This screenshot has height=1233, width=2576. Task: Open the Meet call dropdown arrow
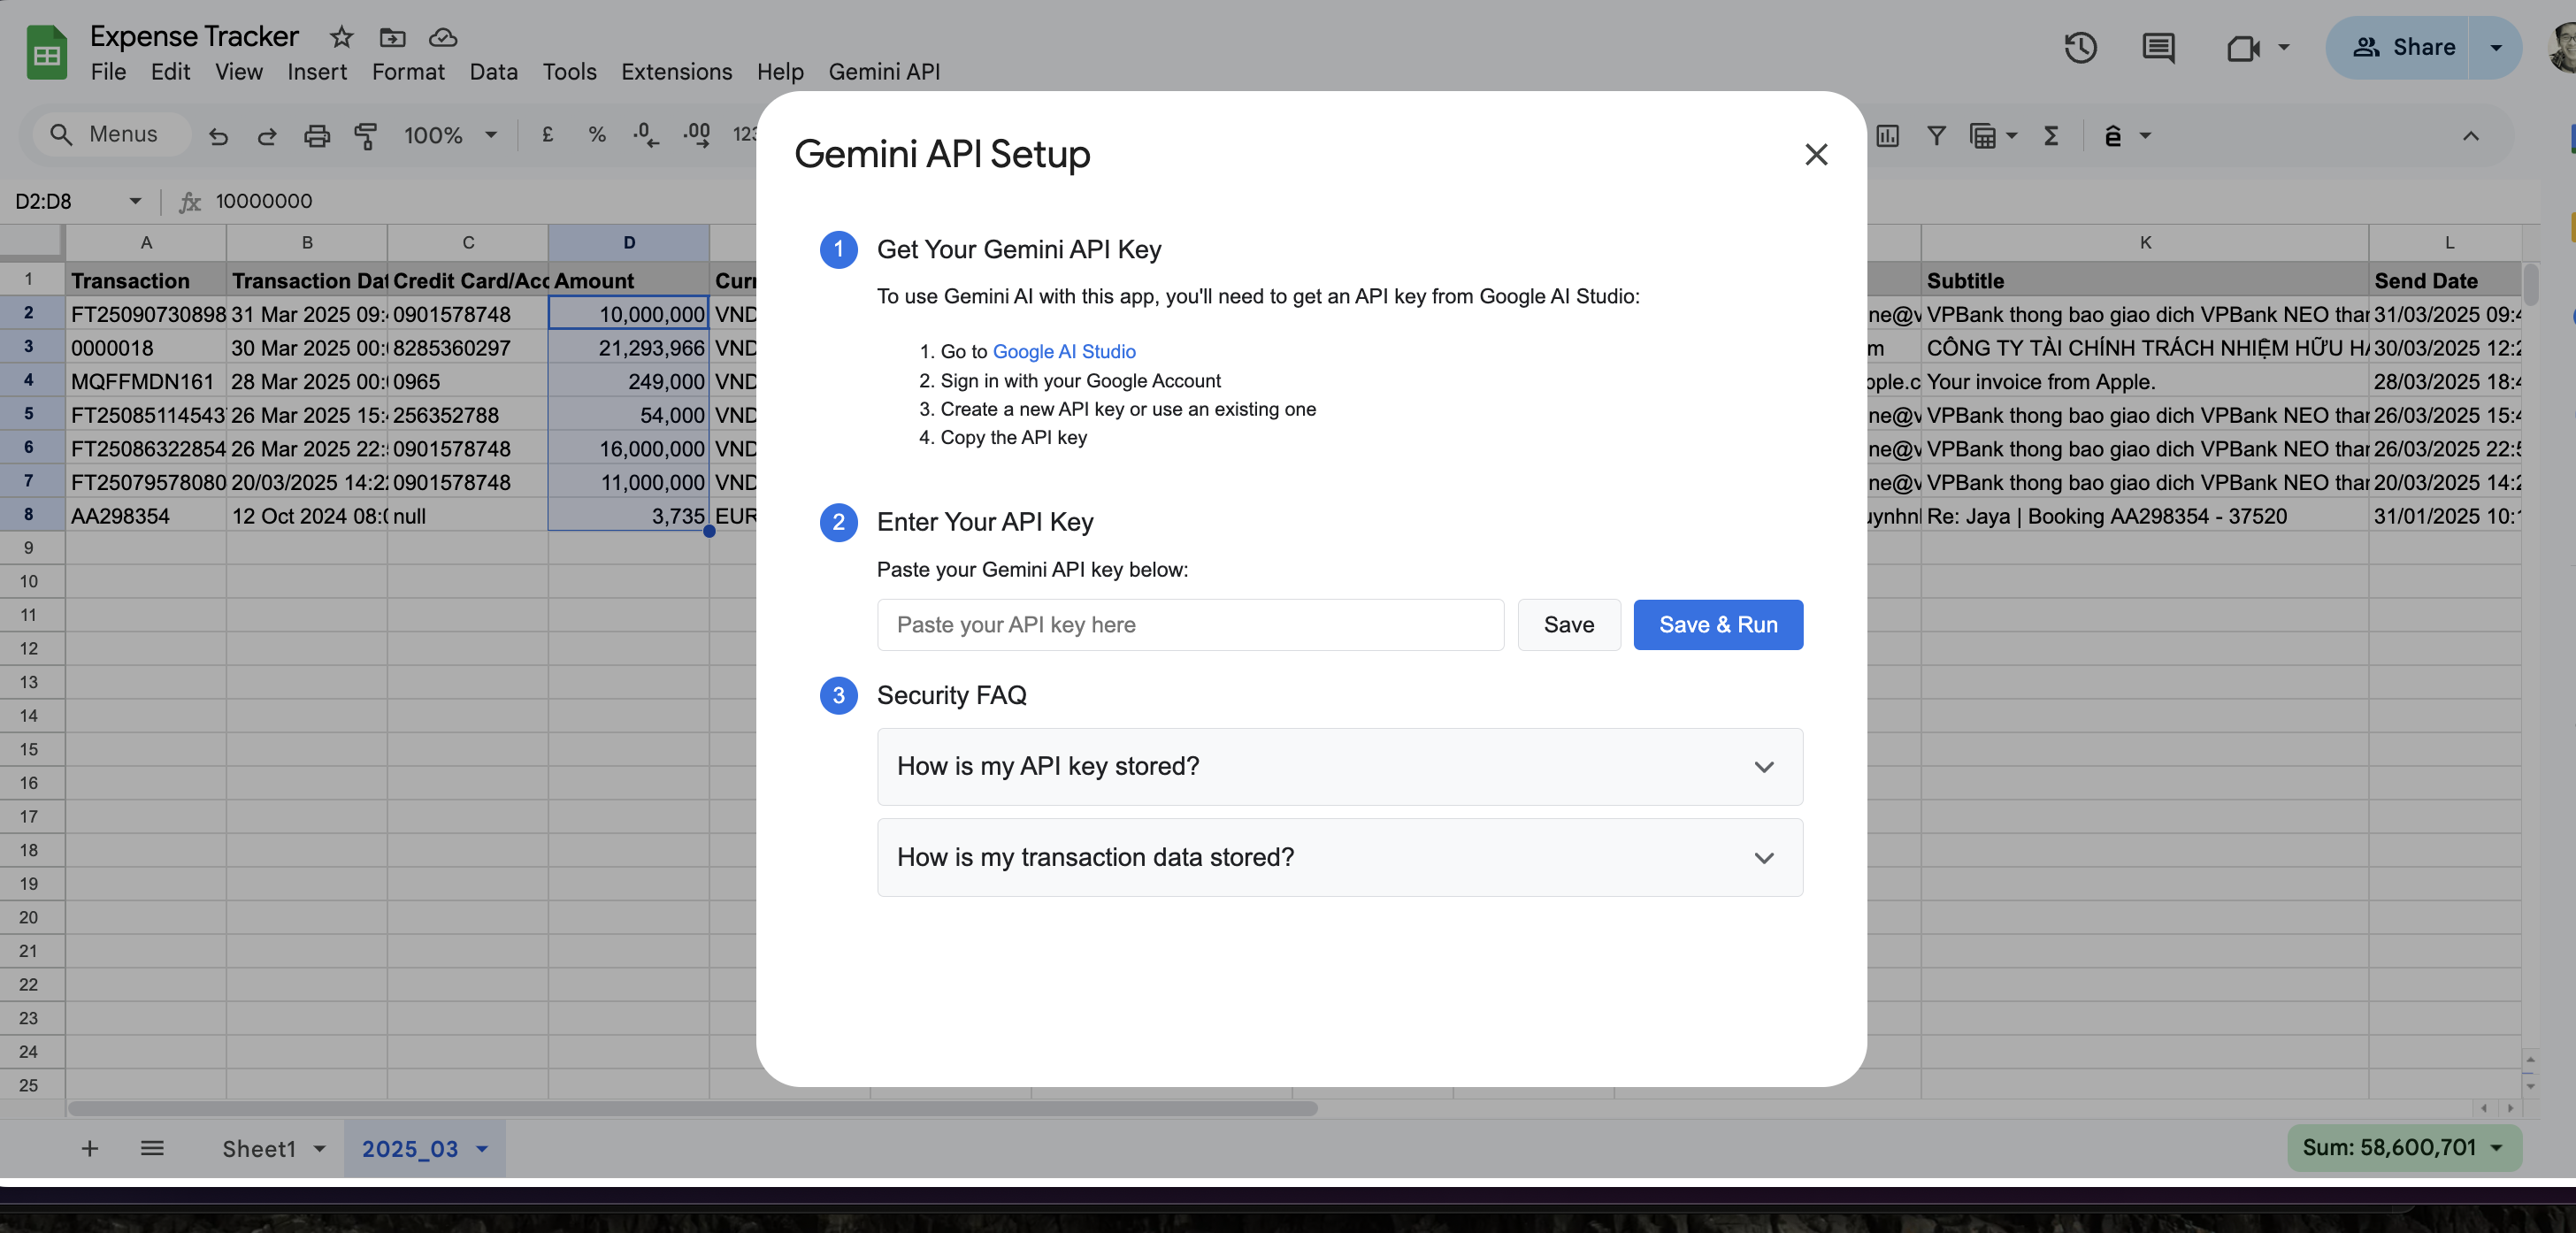pyautogui.click(x=2284, y=47)
